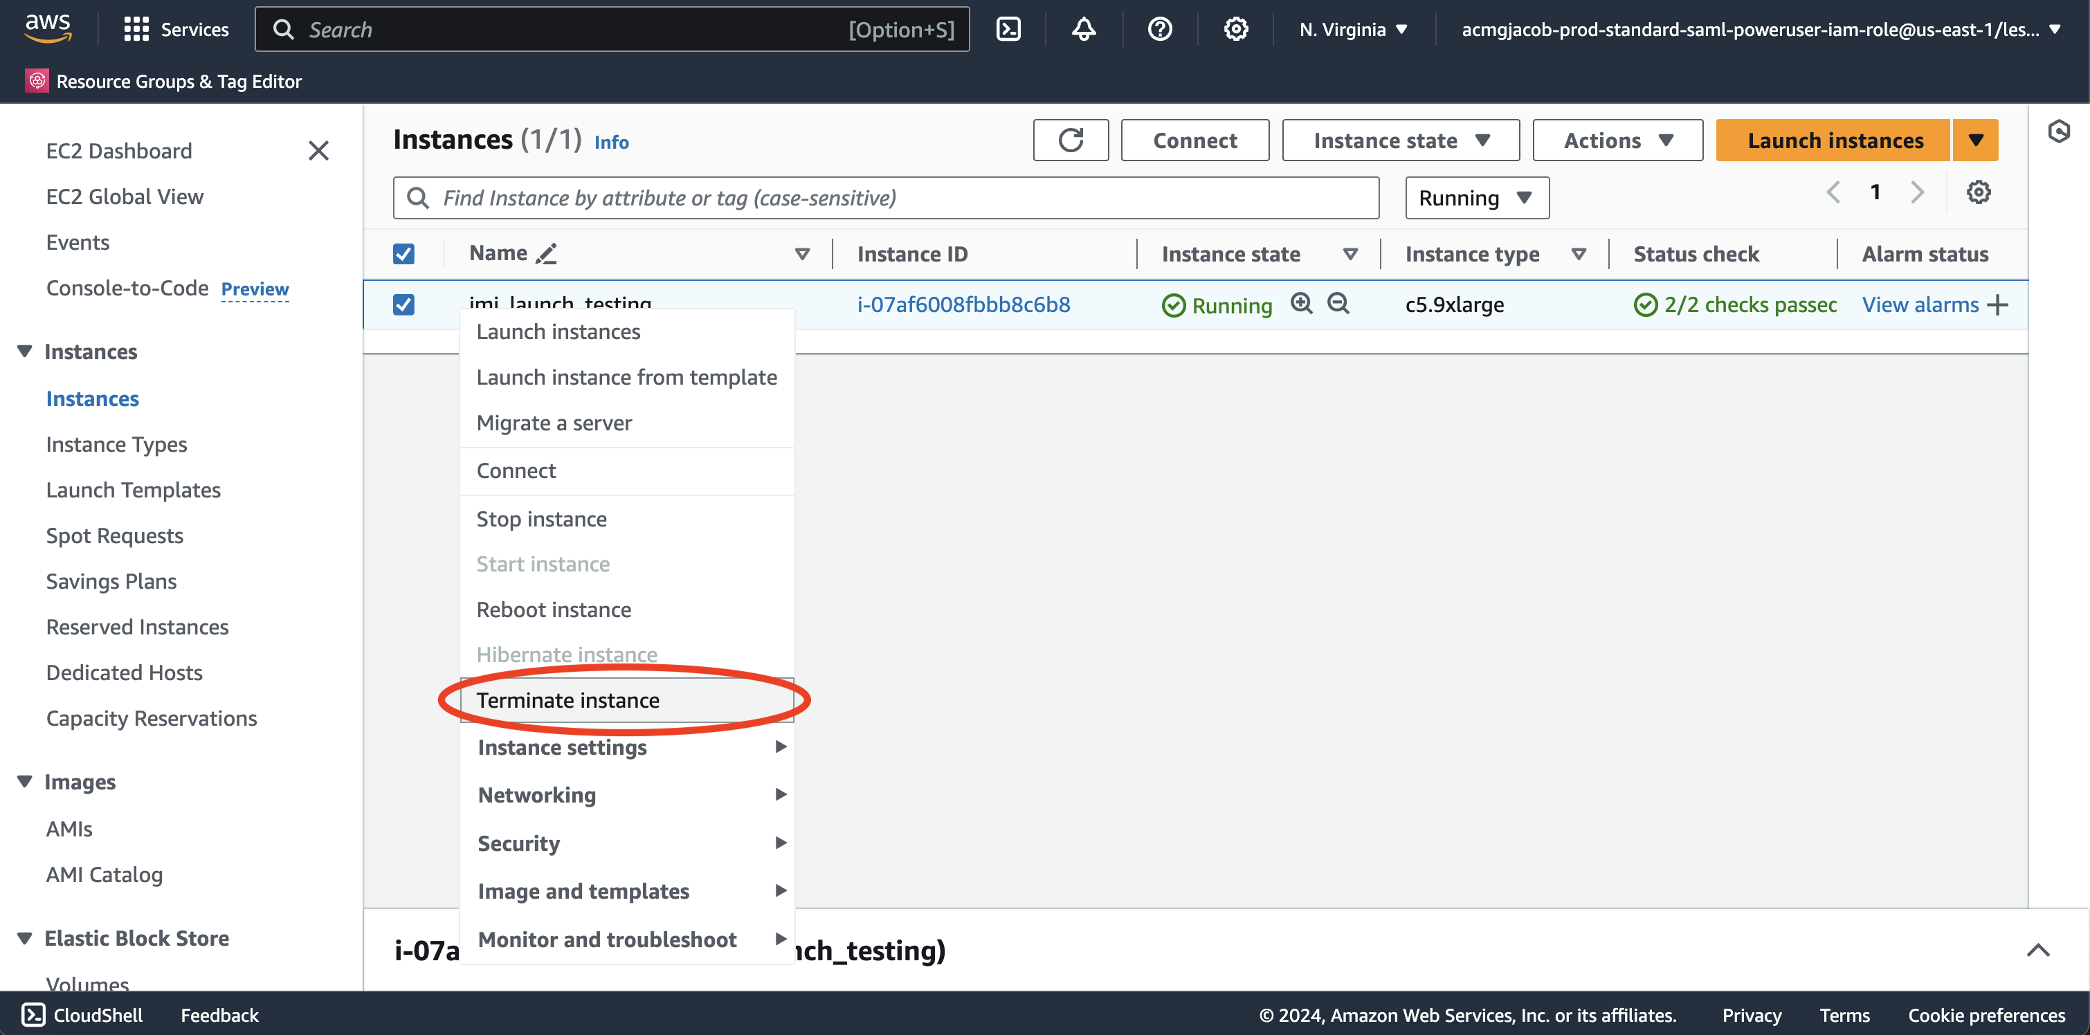Collapse the Instances sidebar section

[25, 351]
